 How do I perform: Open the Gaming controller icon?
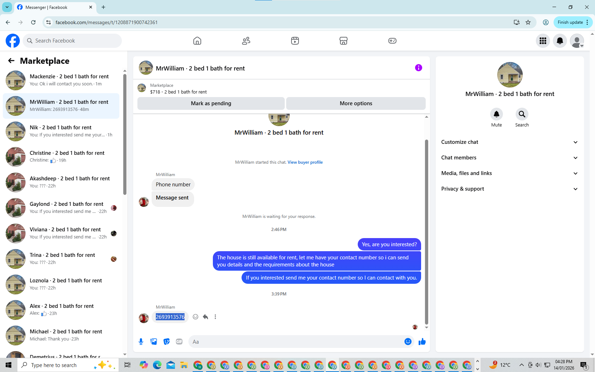click(x=392, y=41)
